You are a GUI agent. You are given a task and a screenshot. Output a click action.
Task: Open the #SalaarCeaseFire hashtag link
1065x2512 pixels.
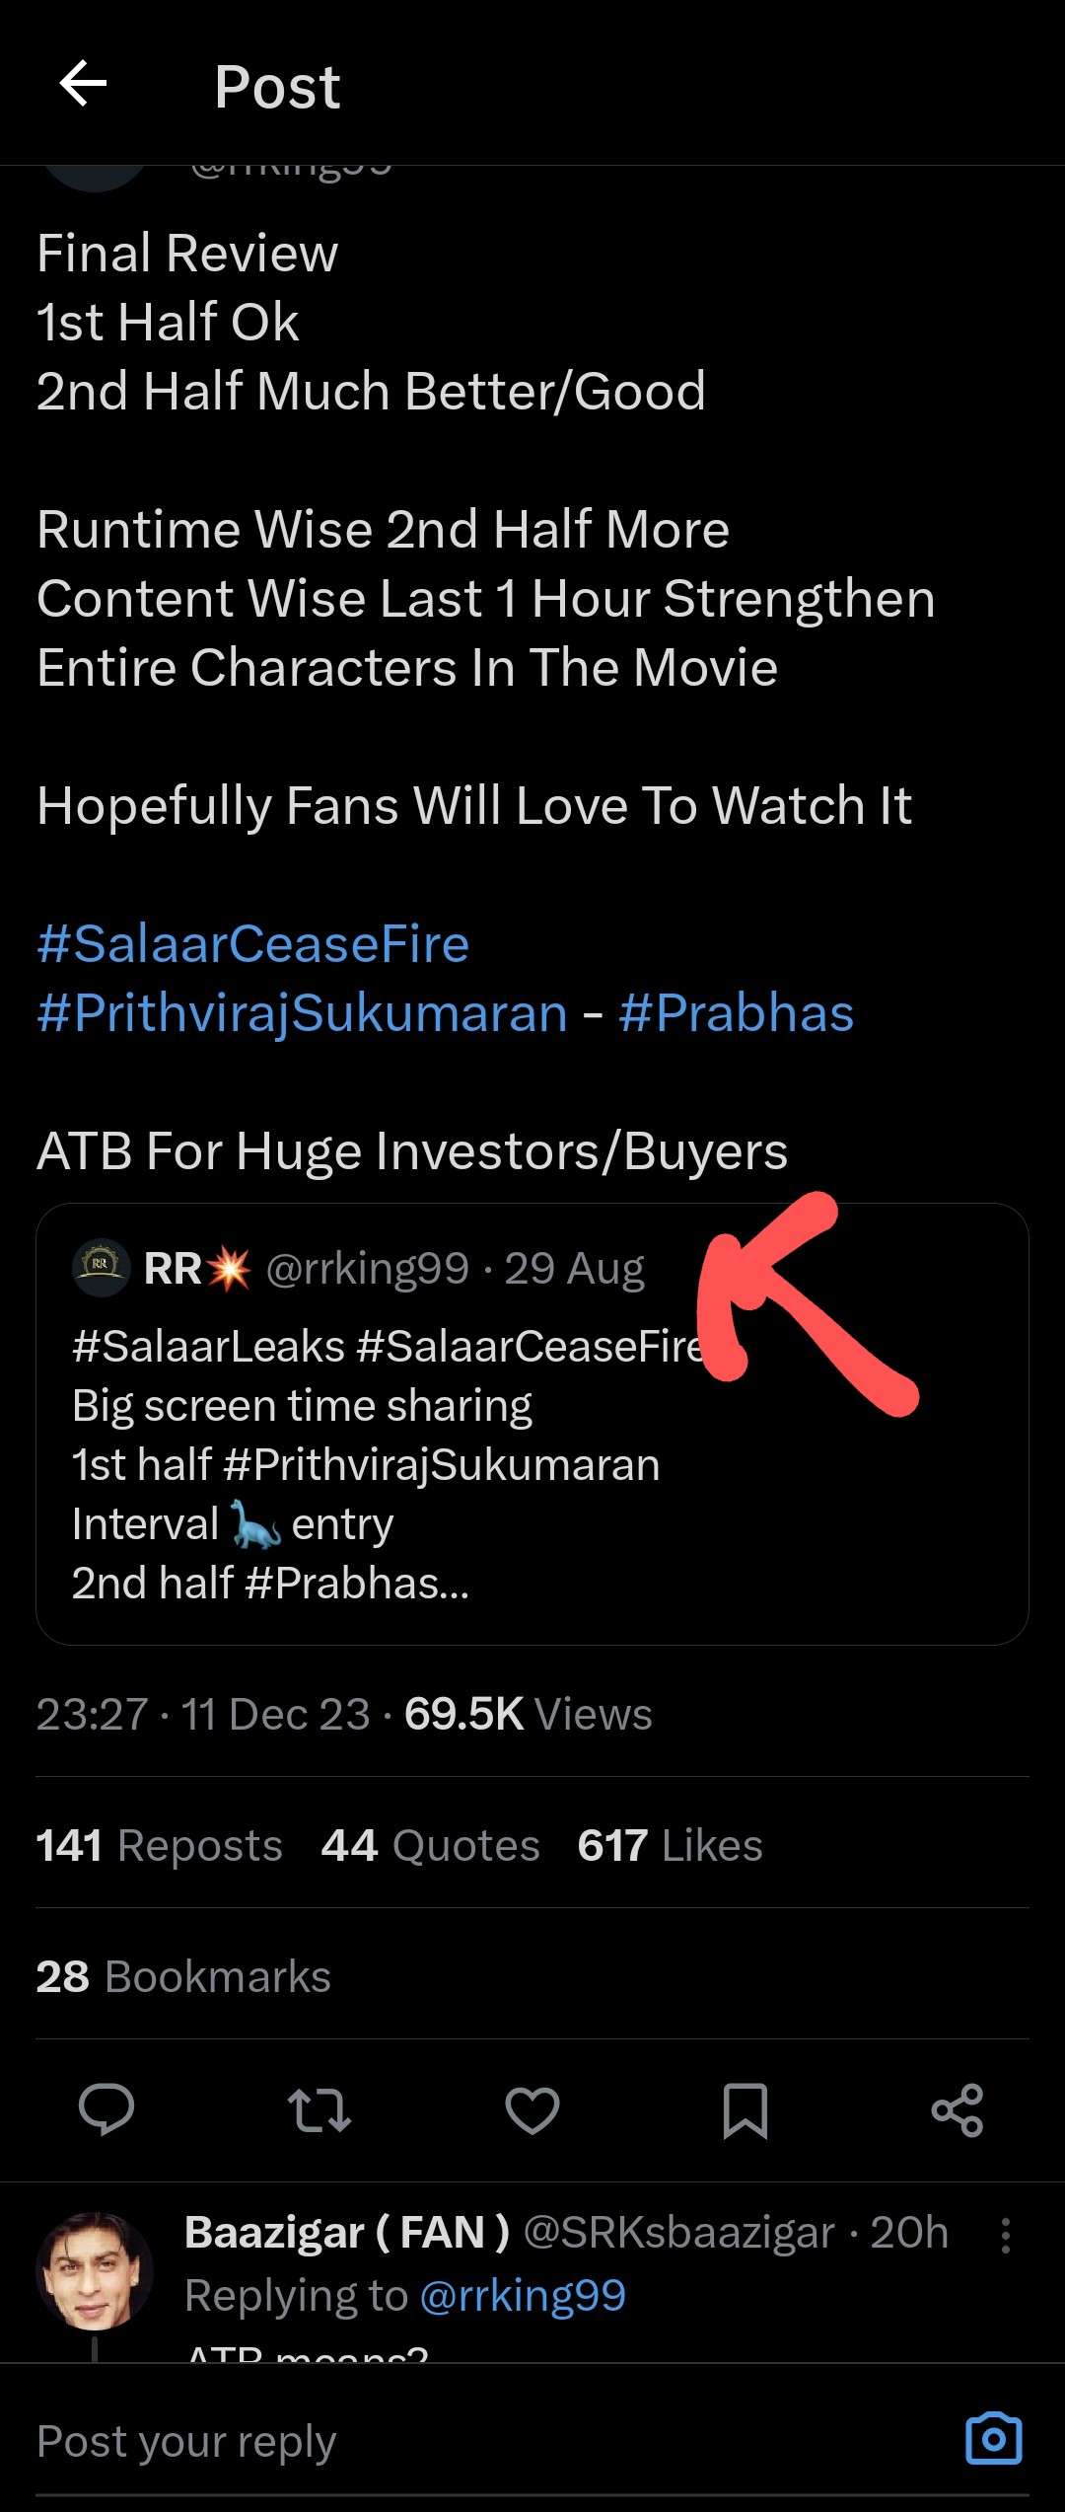pos(251,943)
